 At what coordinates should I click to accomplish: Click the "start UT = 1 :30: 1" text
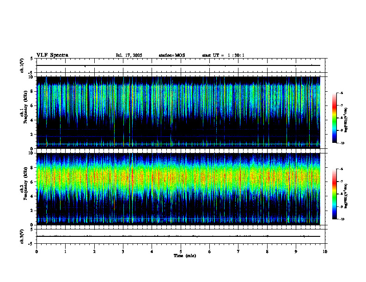223,55
